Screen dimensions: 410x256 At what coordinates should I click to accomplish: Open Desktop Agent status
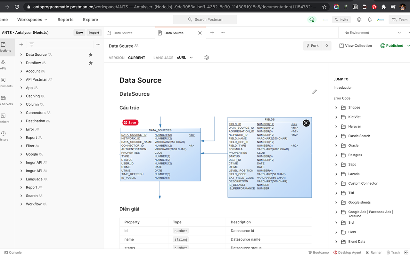(347, 252)
